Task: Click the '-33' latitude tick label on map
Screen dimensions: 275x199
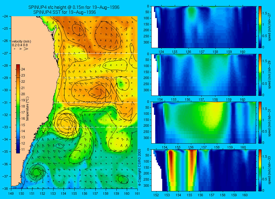Action: [x=5, y=127]
